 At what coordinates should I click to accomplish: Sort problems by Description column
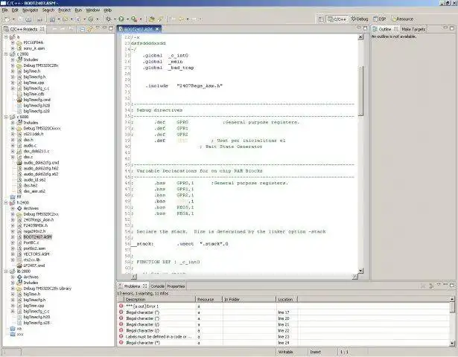[159, 300]
